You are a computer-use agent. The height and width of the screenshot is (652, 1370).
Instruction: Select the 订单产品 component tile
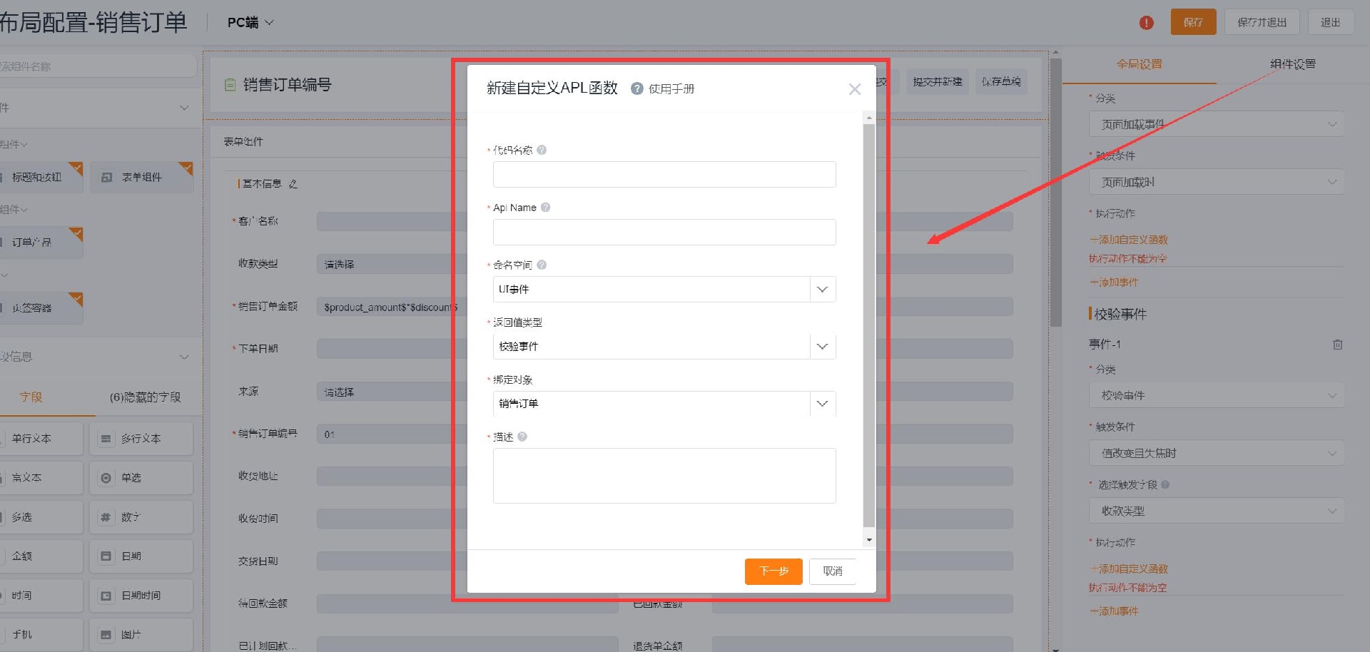coord(41,243)
